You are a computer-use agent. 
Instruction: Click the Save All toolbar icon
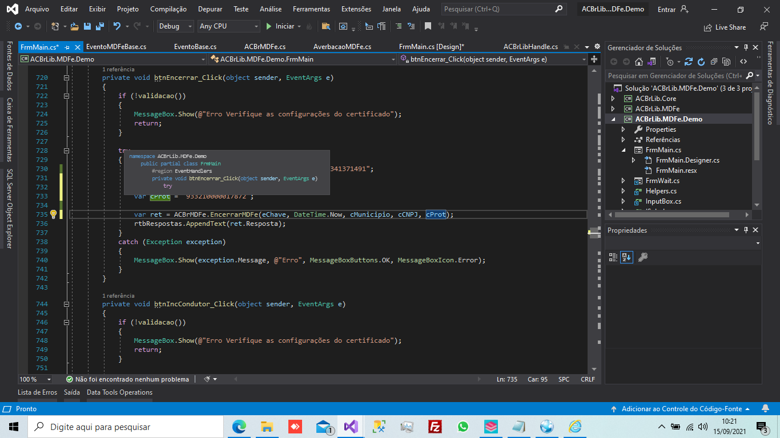tap(99, 26)
